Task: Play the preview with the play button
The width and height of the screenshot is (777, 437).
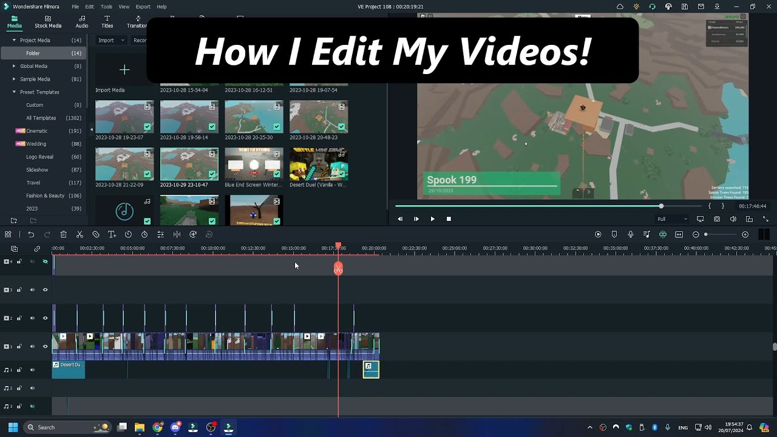Action: 432,219
